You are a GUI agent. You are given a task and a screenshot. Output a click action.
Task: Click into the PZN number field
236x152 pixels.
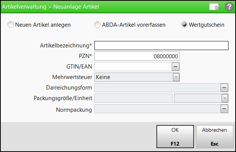click(137, 56)
